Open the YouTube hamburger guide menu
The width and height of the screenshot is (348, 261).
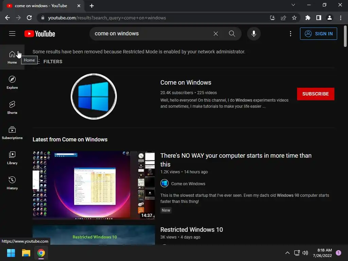pos(12,34)
